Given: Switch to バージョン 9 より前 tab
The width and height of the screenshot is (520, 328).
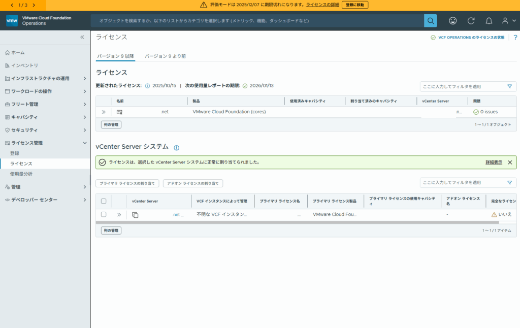Looking at the screenshot, I should click(x=165, y=56).
